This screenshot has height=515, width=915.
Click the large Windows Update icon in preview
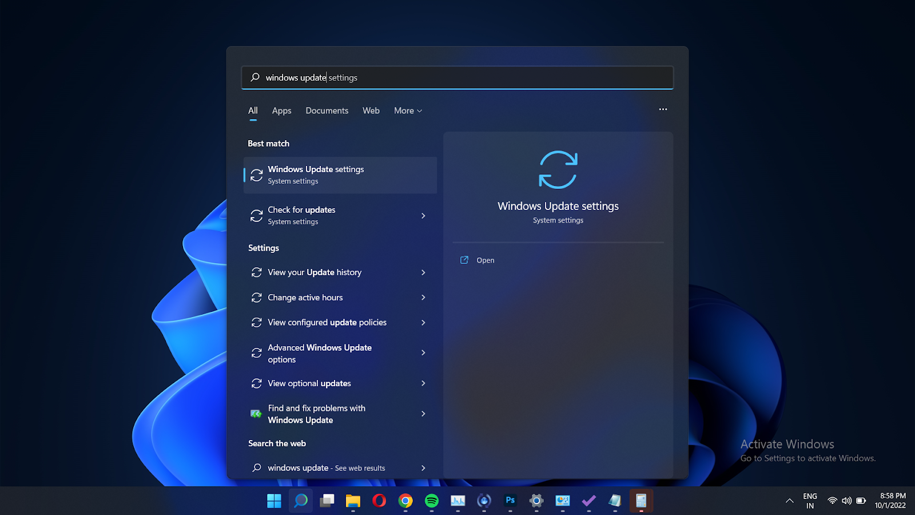coord(558,169)
